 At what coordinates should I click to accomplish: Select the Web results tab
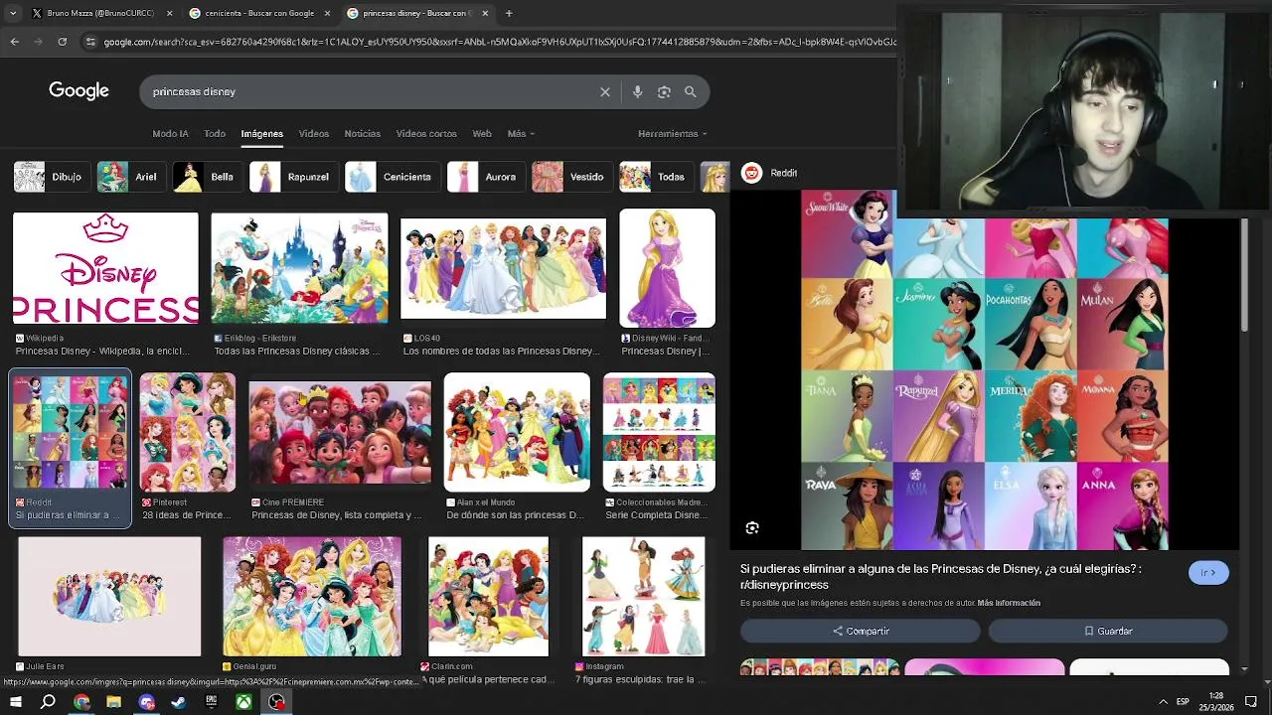click(482, 133)
